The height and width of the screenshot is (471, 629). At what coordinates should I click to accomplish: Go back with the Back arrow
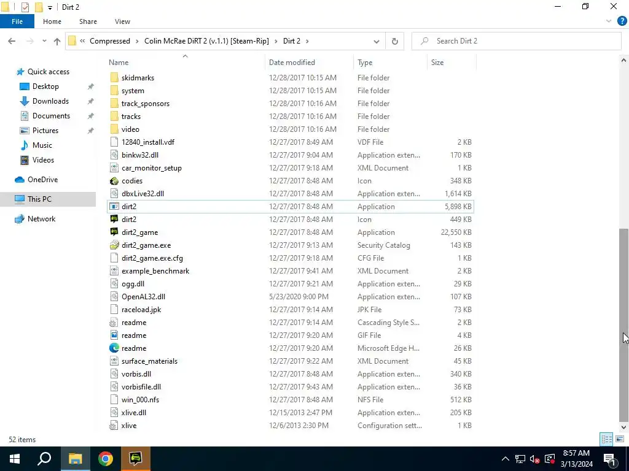[x=12, y=41]
